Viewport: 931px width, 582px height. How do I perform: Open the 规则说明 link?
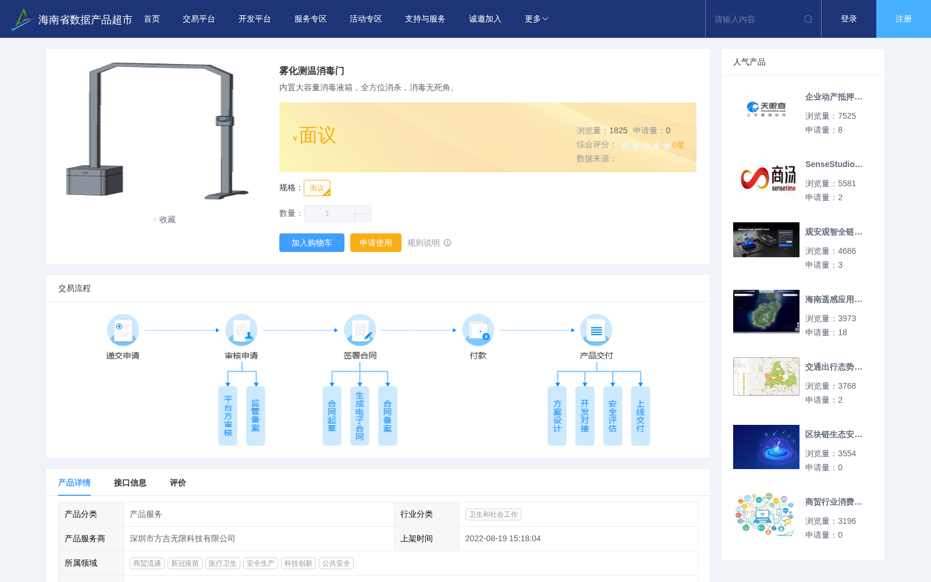pyautogui.click(x=424, y=243)
